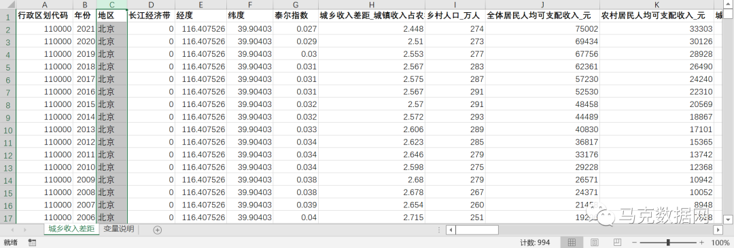Select row 5 header
The height and width of the screenshot is (248, 734).
pos(8,67)
